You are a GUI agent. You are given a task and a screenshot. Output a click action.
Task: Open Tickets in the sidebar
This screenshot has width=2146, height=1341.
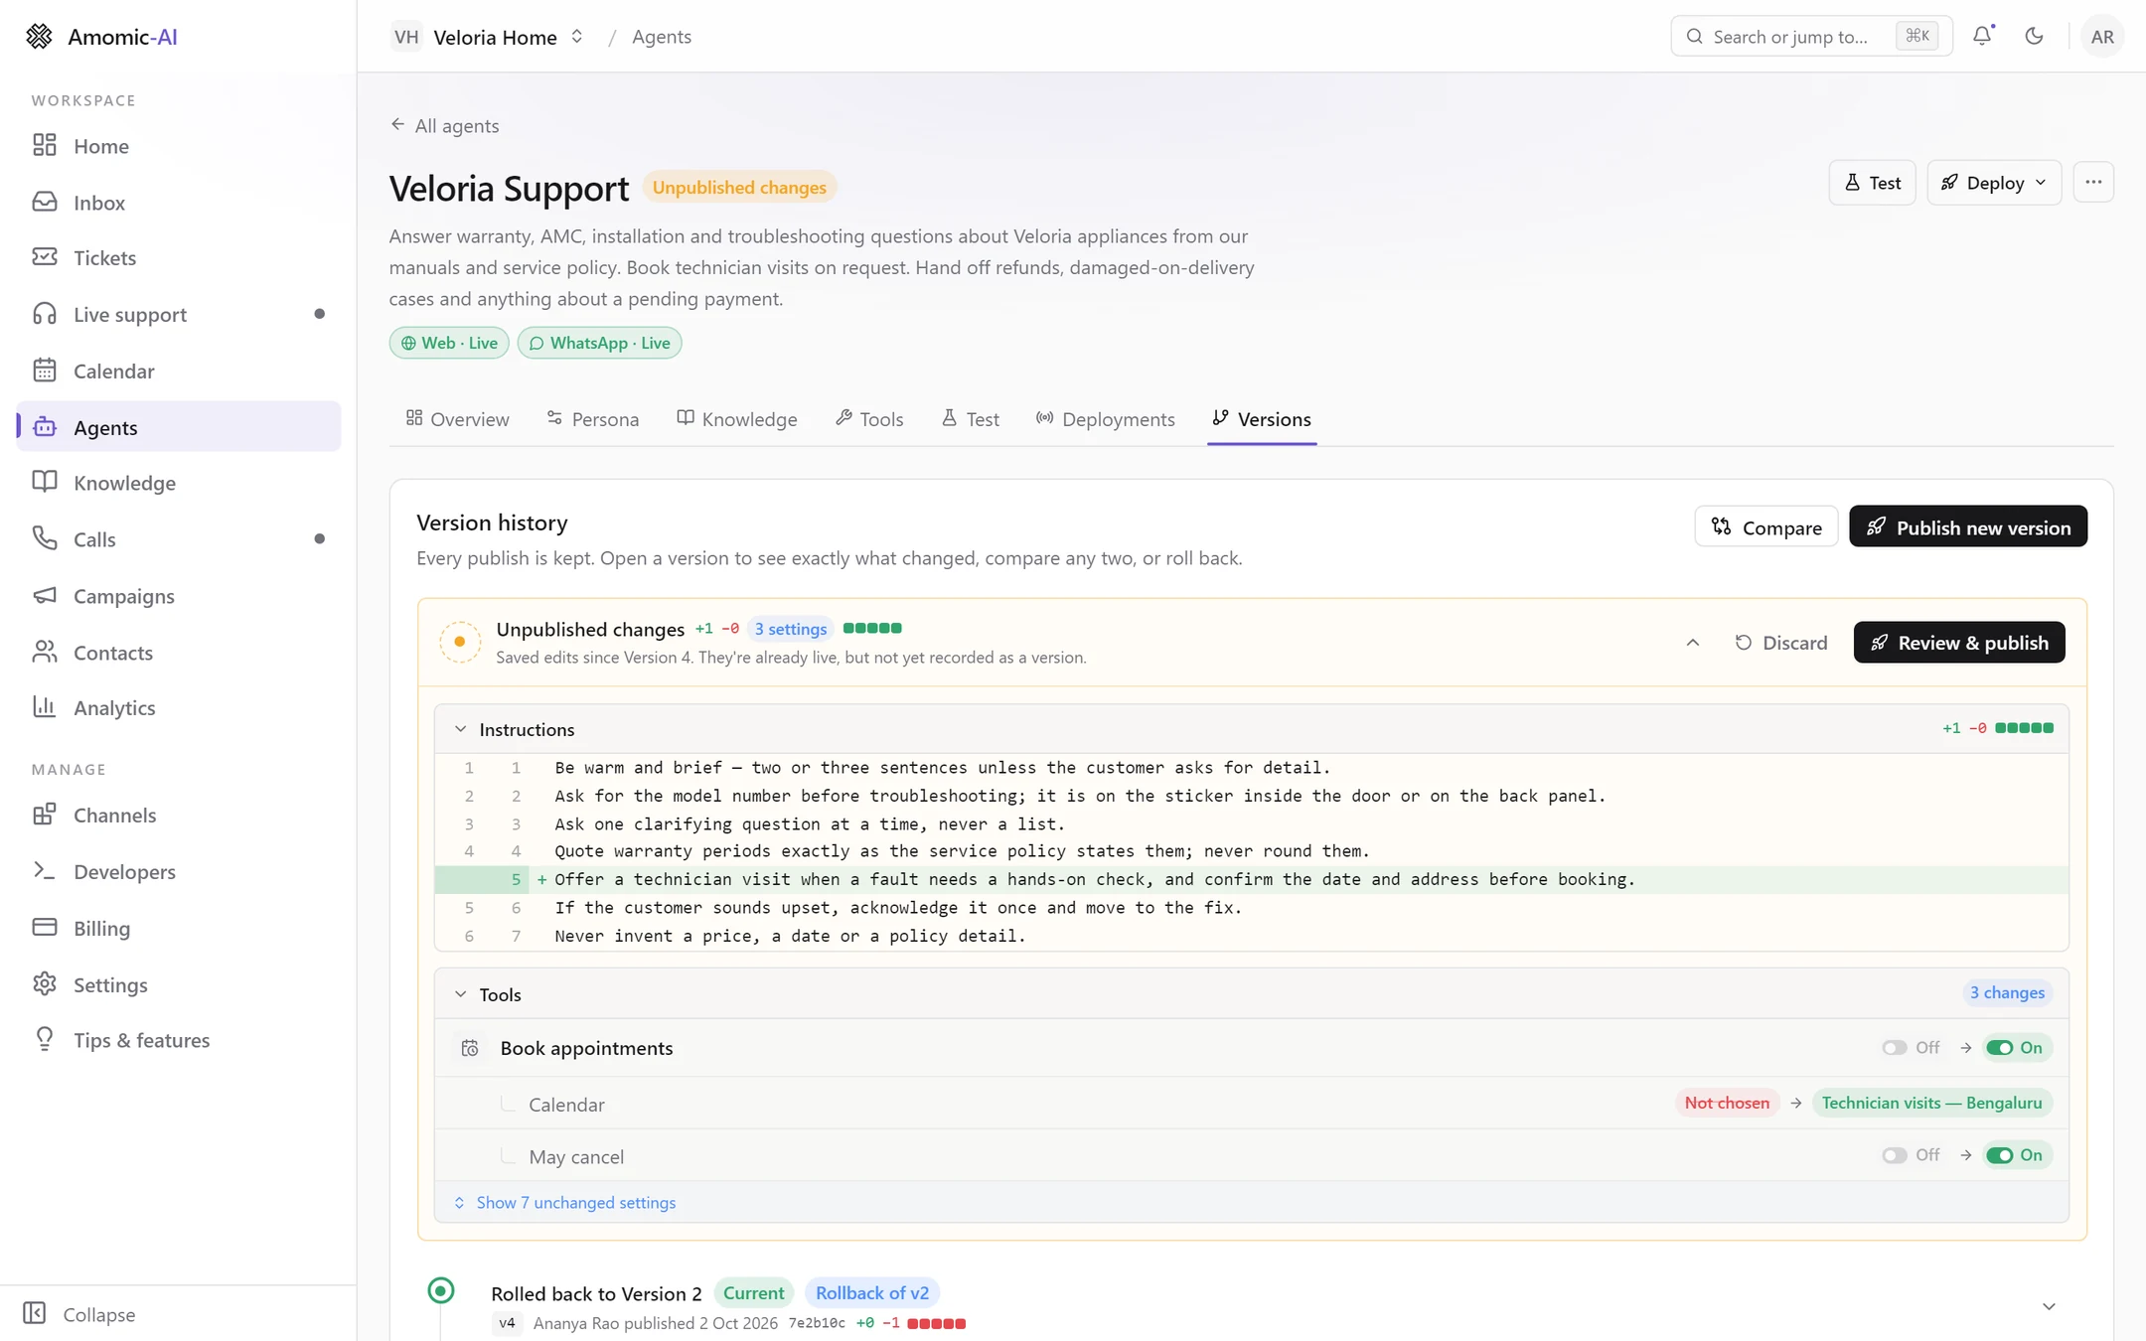tap(179, 257)
